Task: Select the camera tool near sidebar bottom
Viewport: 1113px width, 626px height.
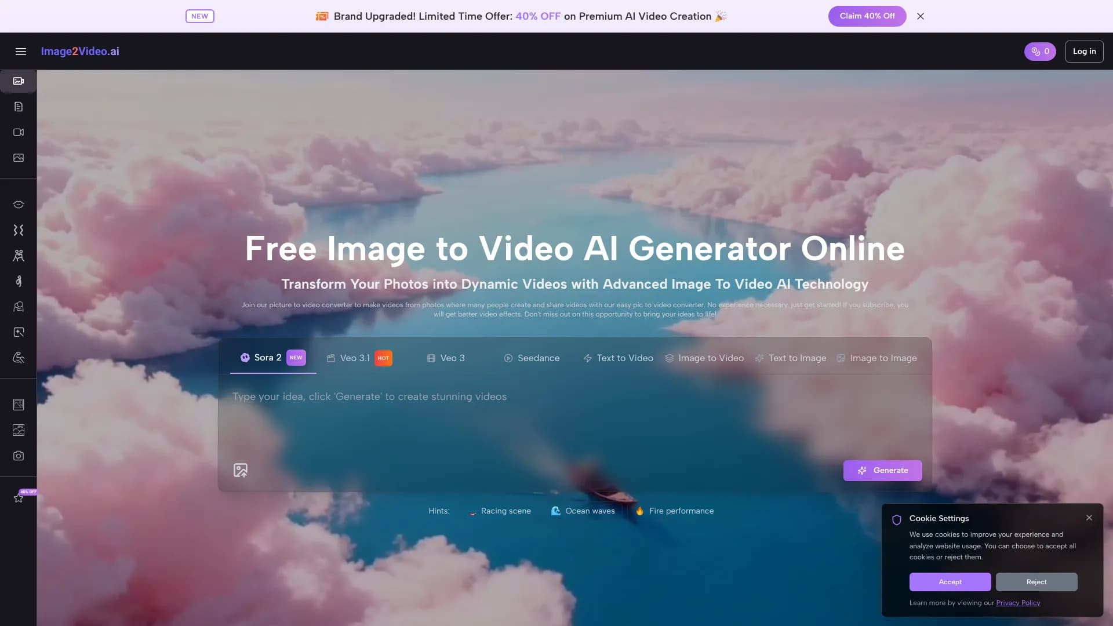Action: pyautogui.click(x=19, y=456)
